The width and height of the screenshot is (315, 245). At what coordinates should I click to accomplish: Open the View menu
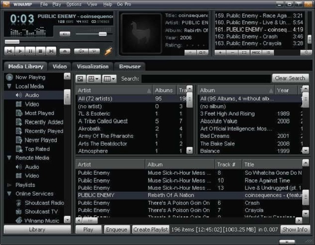click(x=92, y=4)
